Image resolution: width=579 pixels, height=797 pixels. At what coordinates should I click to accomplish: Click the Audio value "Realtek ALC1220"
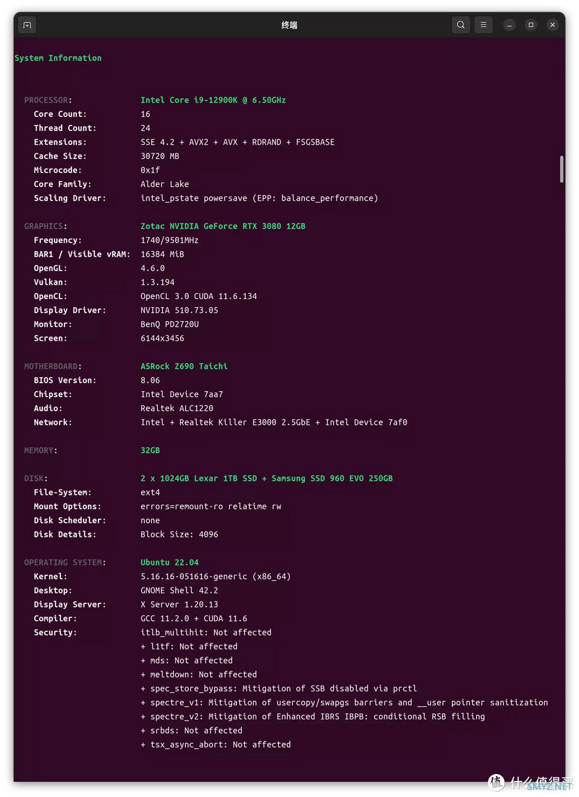[177, 408]
